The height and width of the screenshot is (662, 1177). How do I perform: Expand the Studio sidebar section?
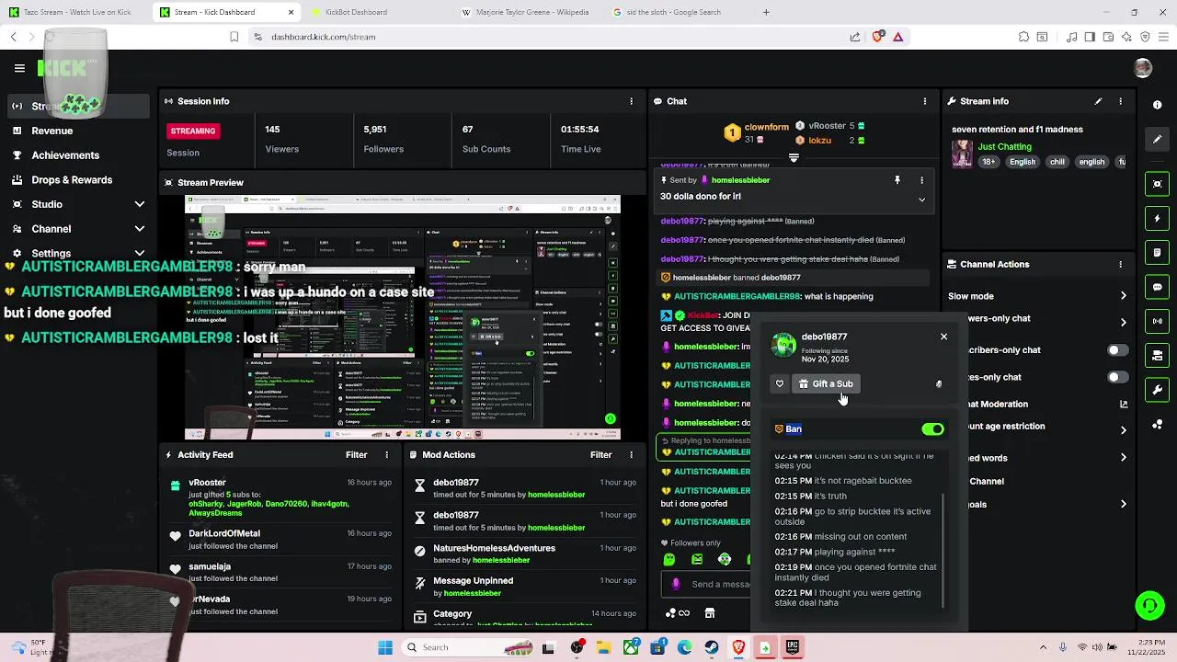coord(140,204)
